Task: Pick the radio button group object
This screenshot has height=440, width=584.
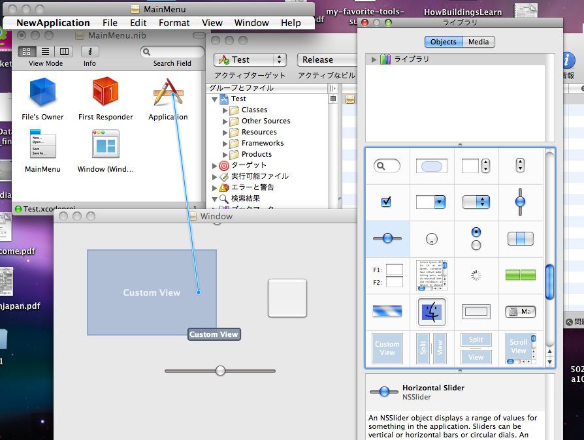Action: tap(476, 239)
